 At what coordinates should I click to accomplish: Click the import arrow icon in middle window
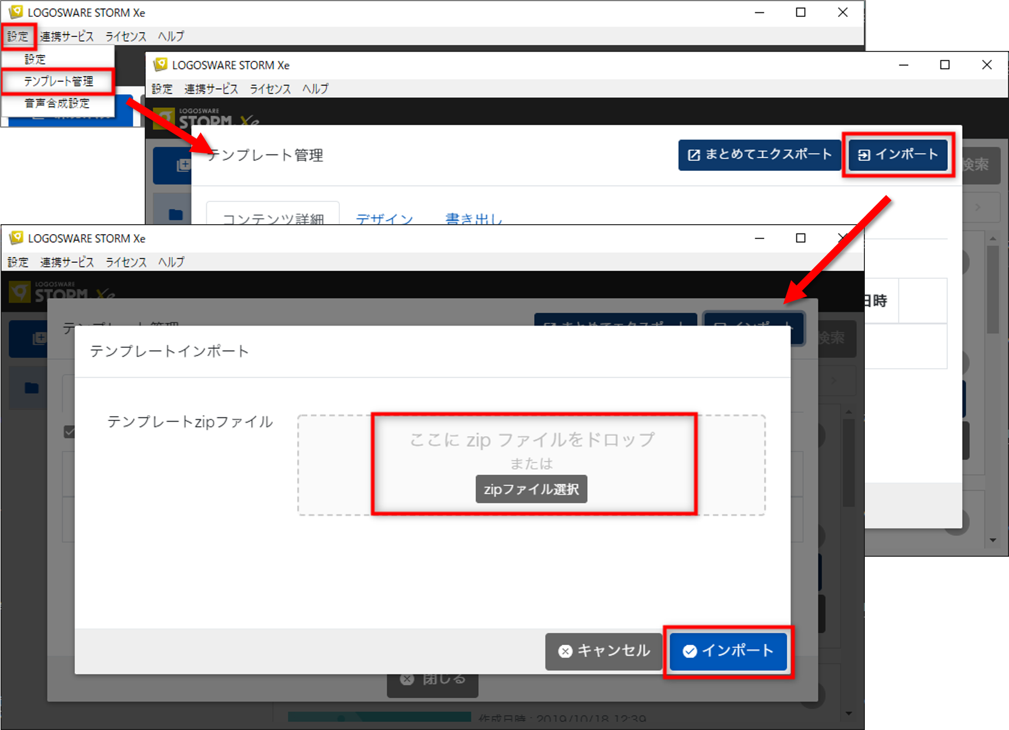[864, 155]
